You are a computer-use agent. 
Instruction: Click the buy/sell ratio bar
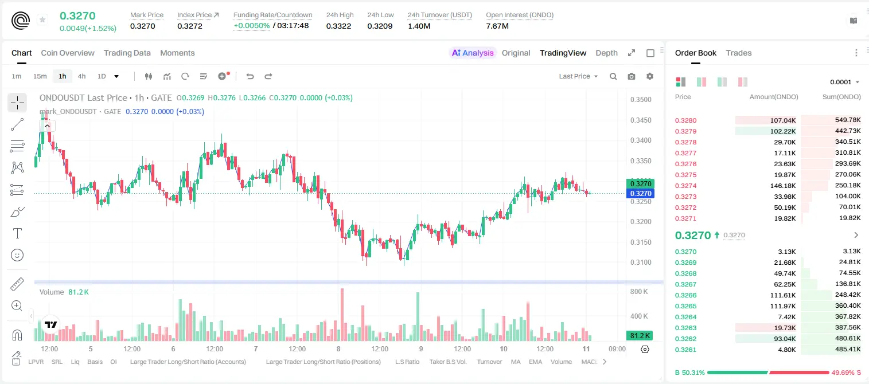click(768, 373)
